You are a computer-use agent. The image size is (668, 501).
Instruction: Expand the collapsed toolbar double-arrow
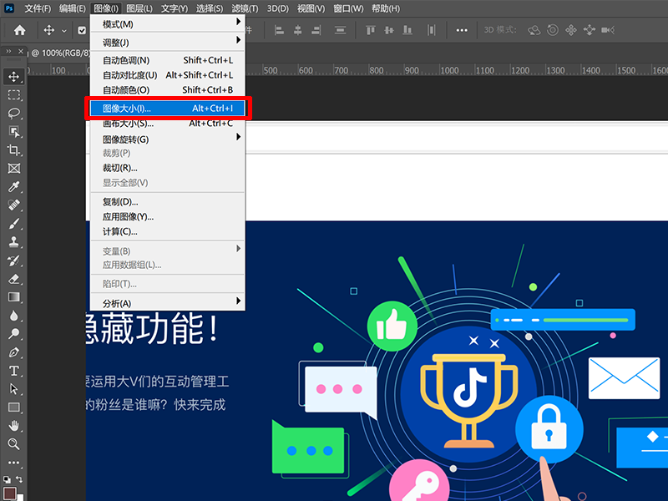(10, 52)
